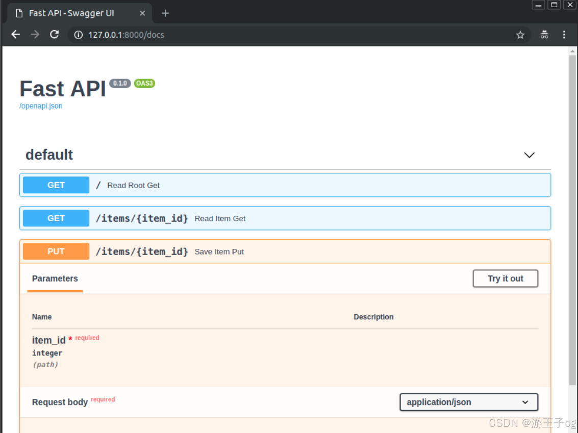
Task: Click inside the browser address bar
Action: 204,35
